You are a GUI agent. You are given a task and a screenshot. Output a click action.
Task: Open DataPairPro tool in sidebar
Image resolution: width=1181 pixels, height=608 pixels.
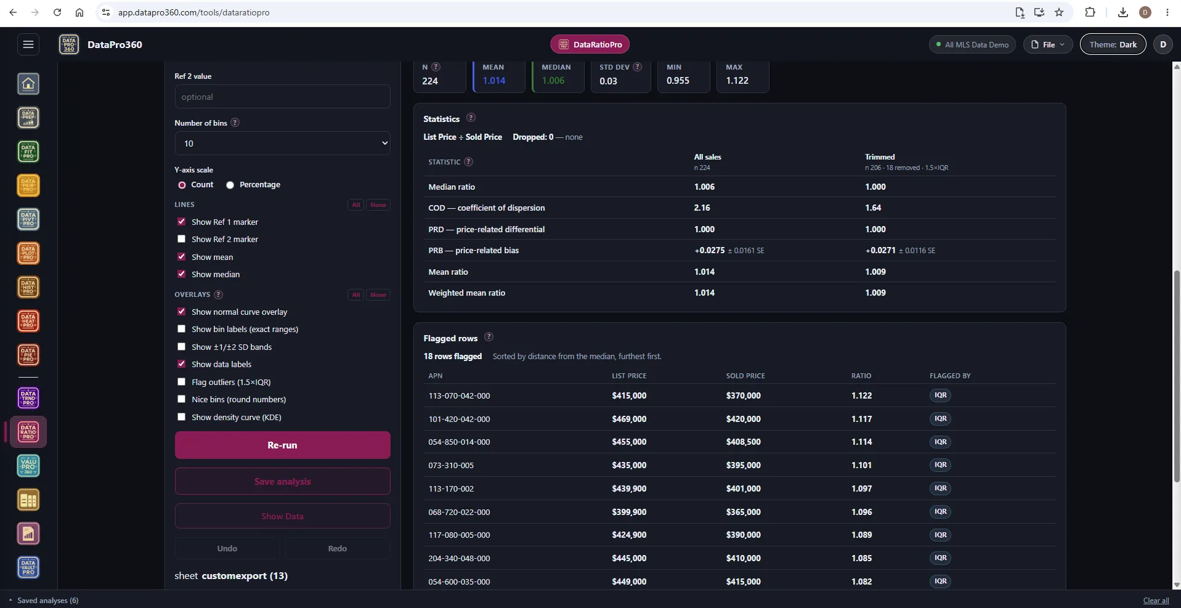pyautogui.click(x=28, y=185)
